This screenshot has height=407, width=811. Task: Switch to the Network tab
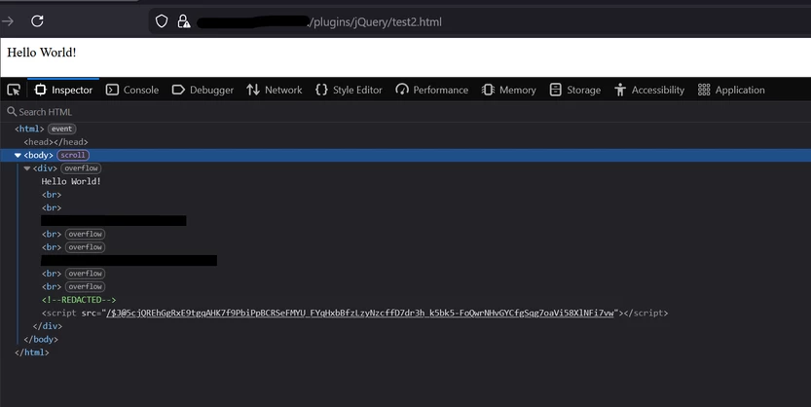tap(275, 90)
